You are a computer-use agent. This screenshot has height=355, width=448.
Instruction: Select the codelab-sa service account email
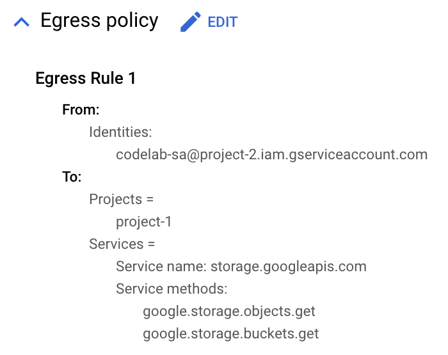[271, 155]
